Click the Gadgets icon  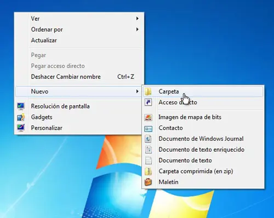pyautogui.click(x=21, y=117)
